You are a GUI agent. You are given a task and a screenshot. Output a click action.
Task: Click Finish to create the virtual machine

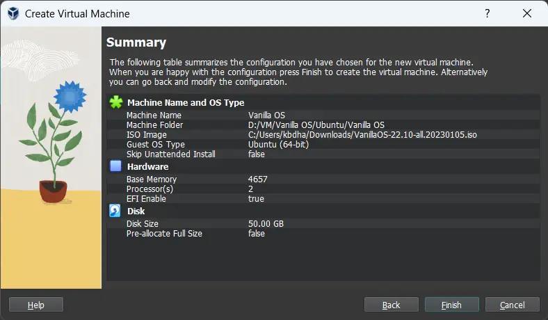451,305
